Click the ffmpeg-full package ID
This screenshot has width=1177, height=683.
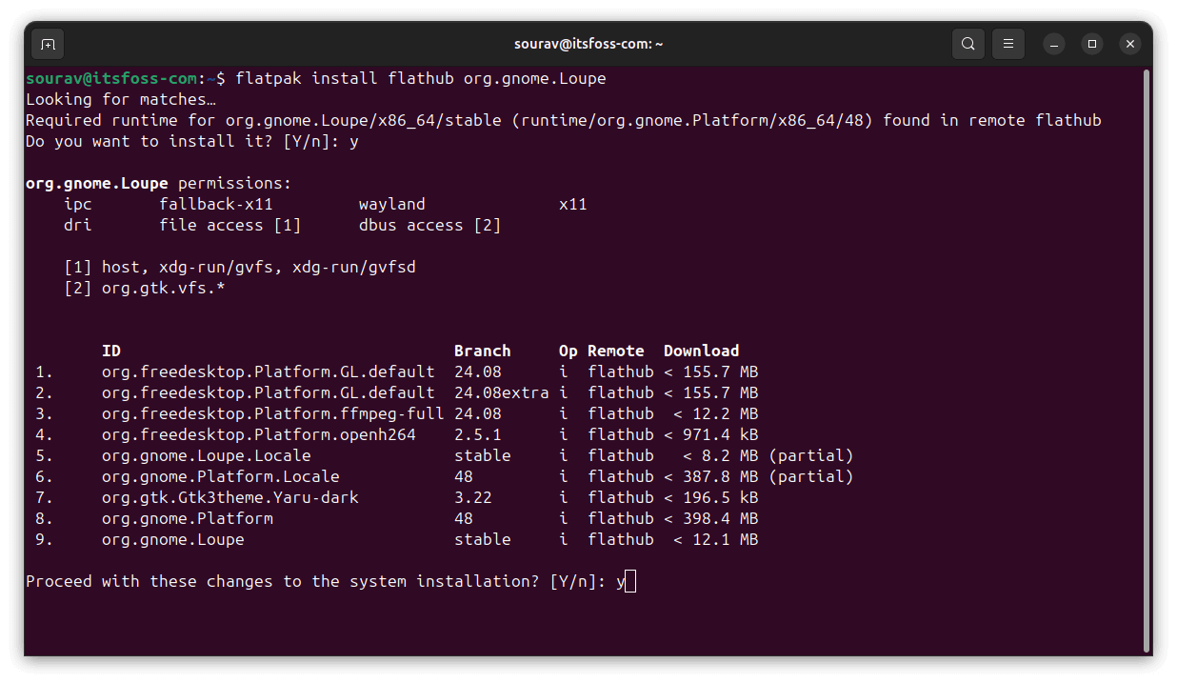pos(272,413)
